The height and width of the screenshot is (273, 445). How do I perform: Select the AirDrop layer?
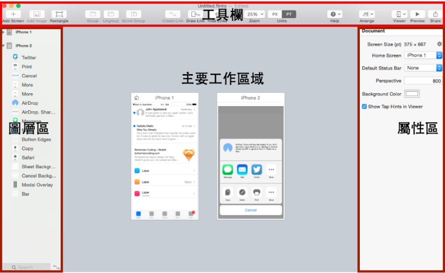coord(31,103)
